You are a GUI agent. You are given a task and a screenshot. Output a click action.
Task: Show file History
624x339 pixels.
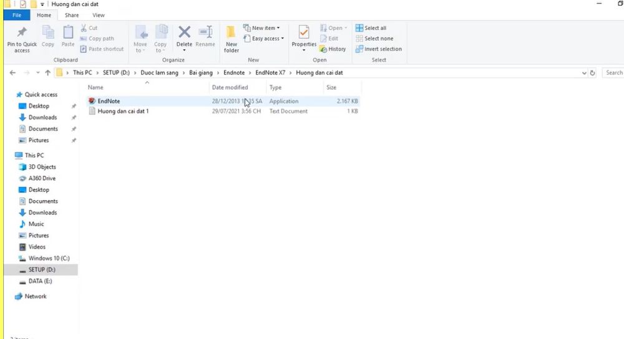pyautogui.click(x=333, y=49)
